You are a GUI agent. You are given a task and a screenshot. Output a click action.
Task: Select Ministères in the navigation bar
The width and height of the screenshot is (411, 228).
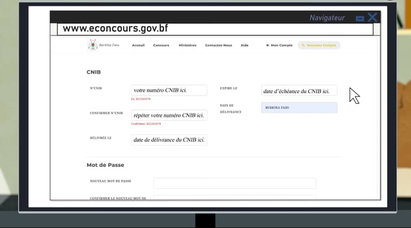click(187, 45)
